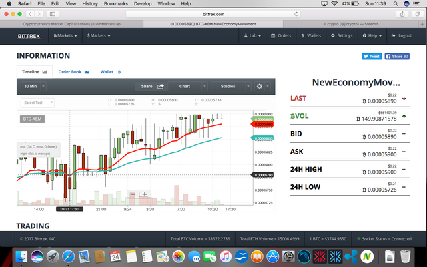This screenshot has height=267, width=427.
Task: Open the Wallets page
Action: point(311,35)
